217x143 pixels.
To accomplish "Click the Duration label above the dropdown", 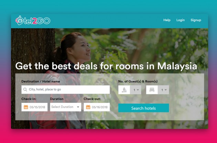I will click(x=57, y=99).
